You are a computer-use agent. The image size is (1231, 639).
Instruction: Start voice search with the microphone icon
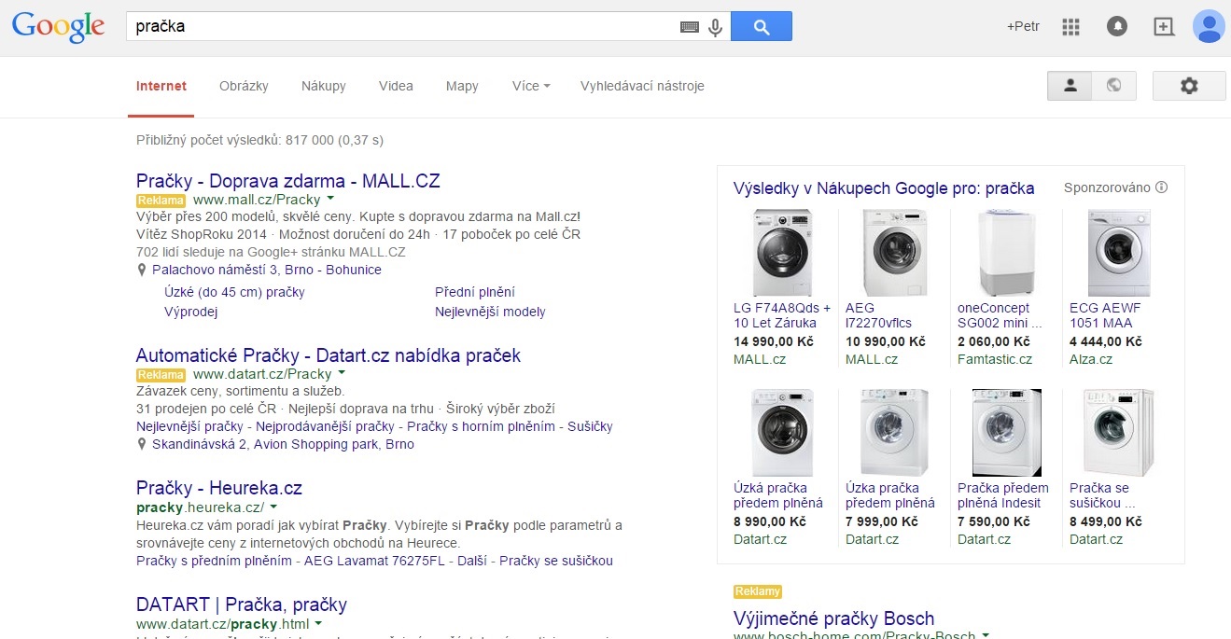(x=716, y=27)
